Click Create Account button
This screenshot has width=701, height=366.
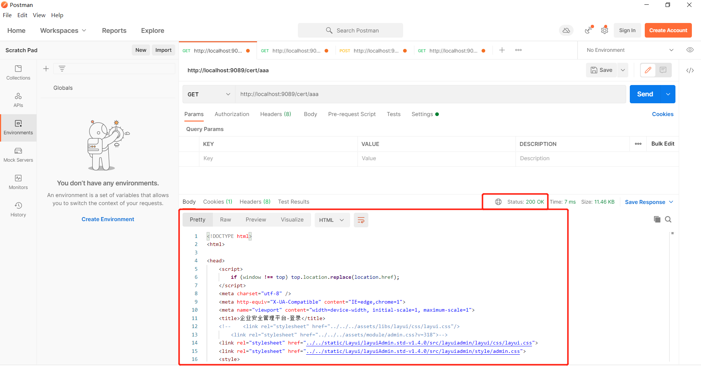(668, 30)
